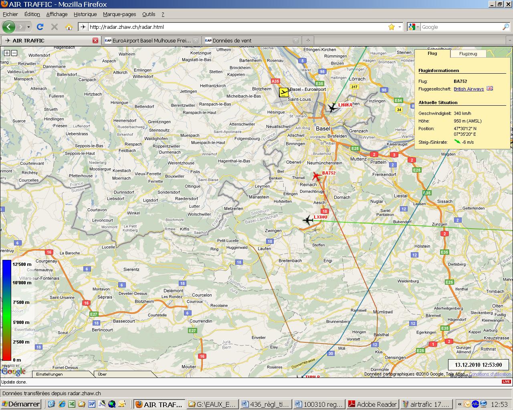Switch to EuroAirport Basel Mulhouse tab

[x=151, y=40]
